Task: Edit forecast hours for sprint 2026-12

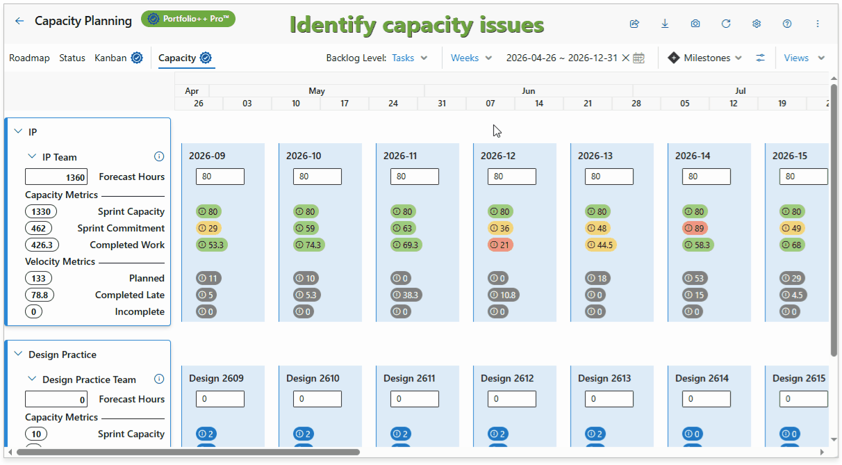Action: [512, 177]
